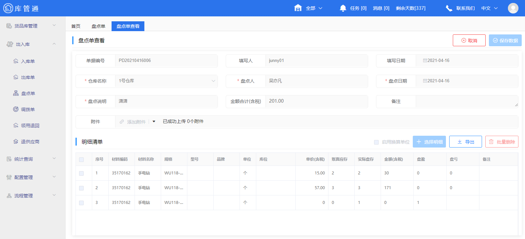525x239 pixels.
Task: Click the phone icon beside 联系我们
Action: click(x=449, y=8)
